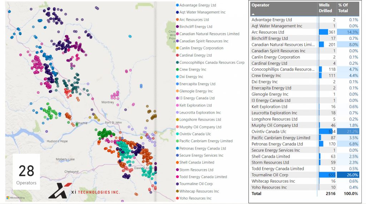Click Arc Resources Ltd table row
The image size is (366, 204).
pos(305,32)
